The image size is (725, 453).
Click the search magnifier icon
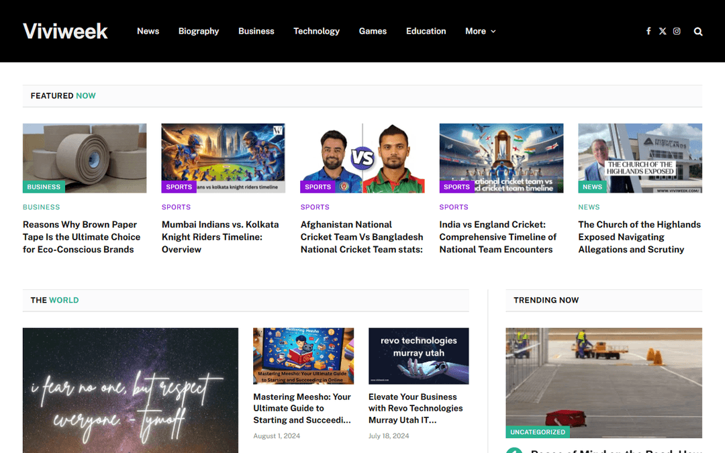(698, 32)
